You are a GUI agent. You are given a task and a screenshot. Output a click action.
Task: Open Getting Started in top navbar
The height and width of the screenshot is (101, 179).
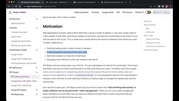[x=81, y=12]
